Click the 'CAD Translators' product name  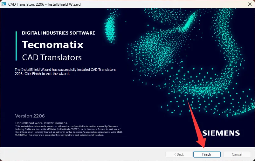tap(52, 57)
